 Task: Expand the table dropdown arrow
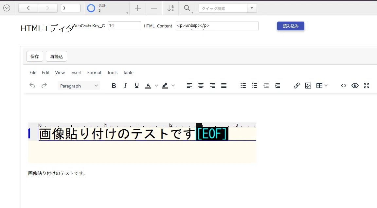326,86
